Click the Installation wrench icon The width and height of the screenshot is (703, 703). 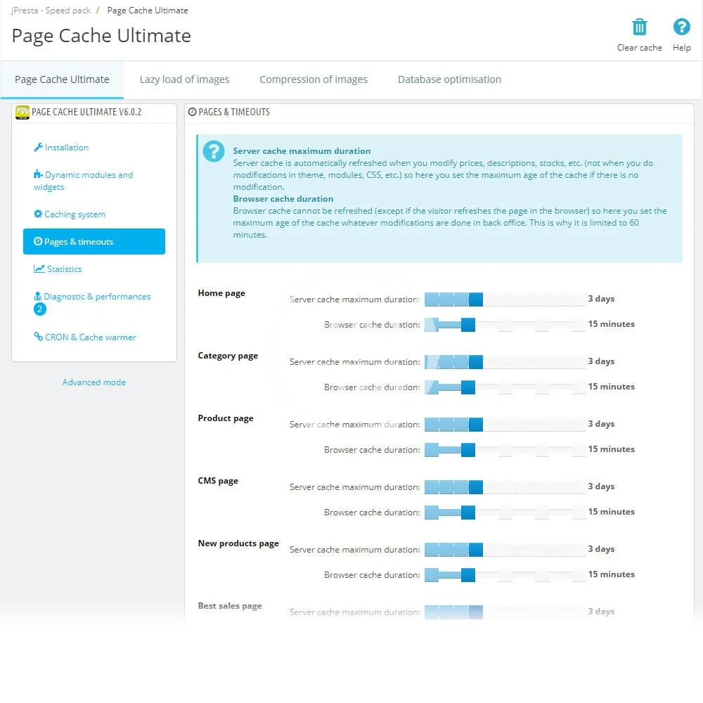(39, 148)
